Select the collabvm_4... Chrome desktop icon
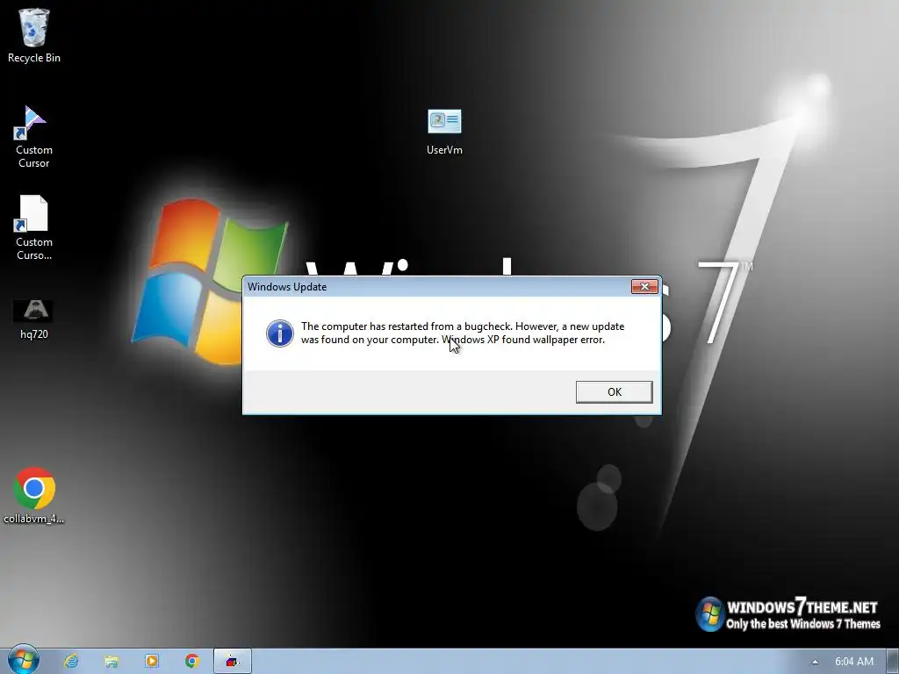 [x=34, y=495]
